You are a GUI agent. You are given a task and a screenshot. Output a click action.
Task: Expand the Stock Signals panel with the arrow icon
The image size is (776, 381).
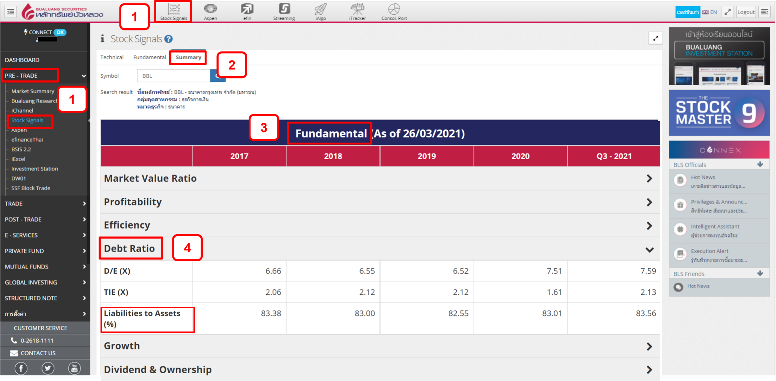coord(655,38)
